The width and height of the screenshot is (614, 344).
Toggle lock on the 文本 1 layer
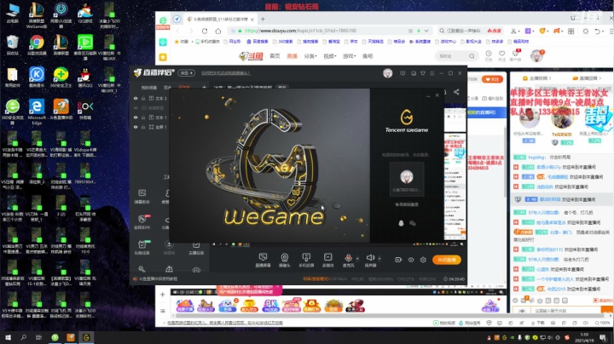[143, 118]
